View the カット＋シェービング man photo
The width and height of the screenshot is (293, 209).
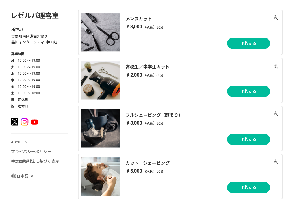click(x=101, y=176)
